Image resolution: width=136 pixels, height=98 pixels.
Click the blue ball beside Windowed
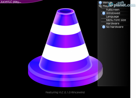(104, 13)
